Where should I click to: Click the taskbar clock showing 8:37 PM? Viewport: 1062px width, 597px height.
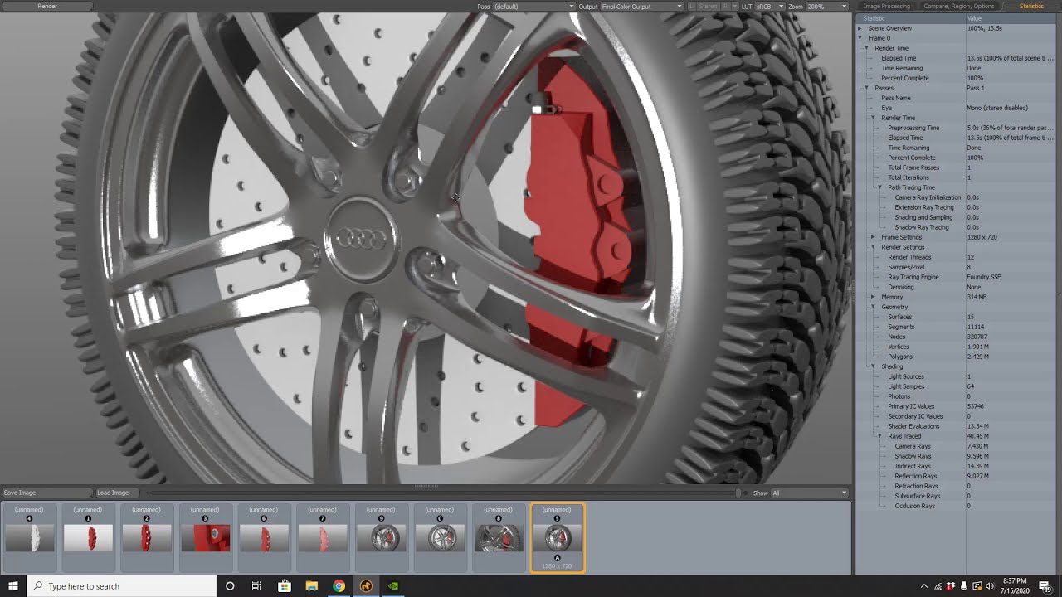click(x=1013, y=586)
